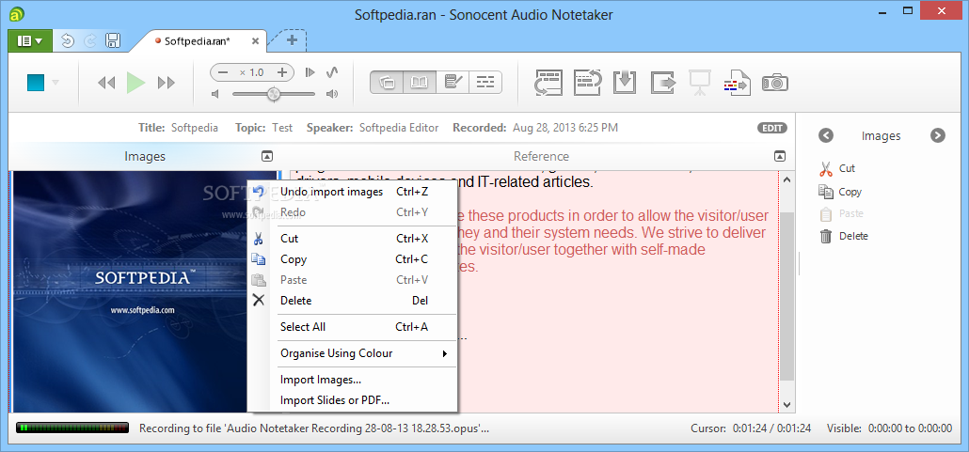This screenshot has width=969, height=452.
Task: Click the undo arrow in the title toolbar
Action: 68,40
